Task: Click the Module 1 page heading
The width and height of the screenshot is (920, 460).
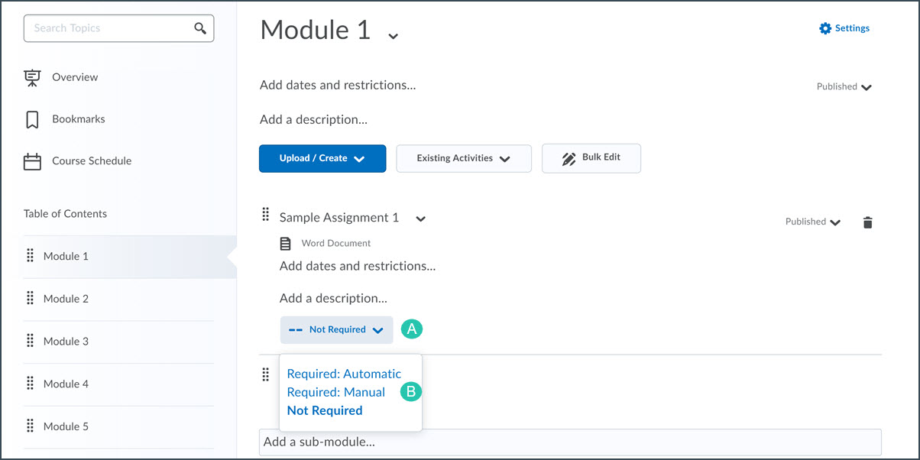Action: [315, 30]
